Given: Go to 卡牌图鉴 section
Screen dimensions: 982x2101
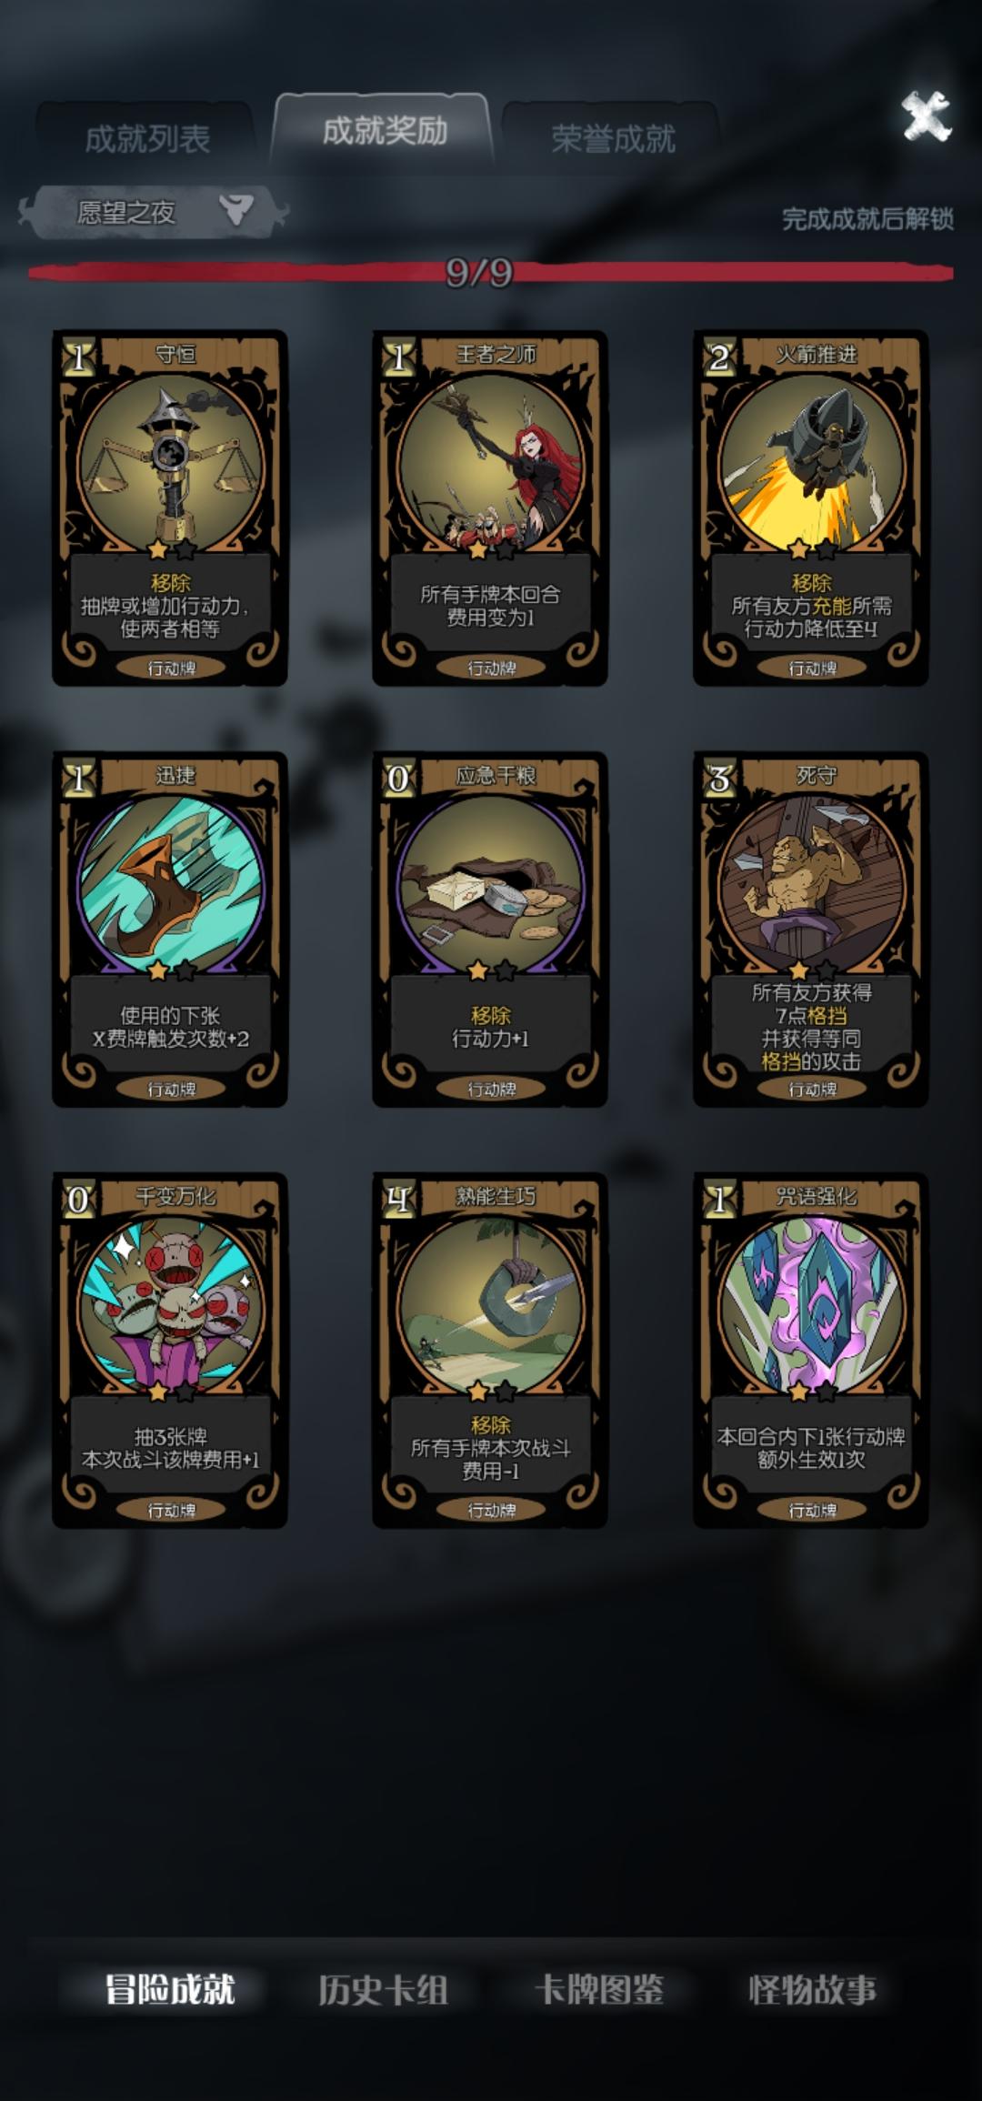Looking at the screenshot, I should pos(598,1990).
